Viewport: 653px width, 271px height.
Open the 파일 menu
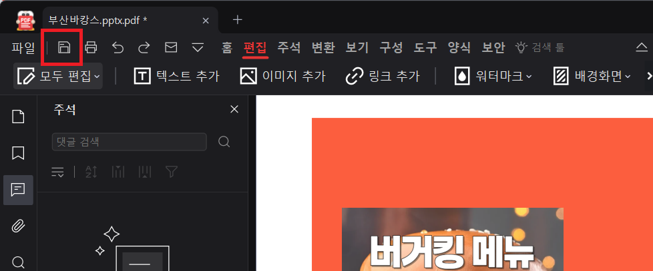pos(23,48)
